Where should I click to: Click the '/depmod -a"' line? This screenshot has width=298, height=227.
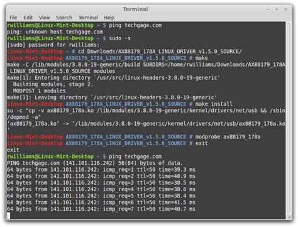click(24, 117)
